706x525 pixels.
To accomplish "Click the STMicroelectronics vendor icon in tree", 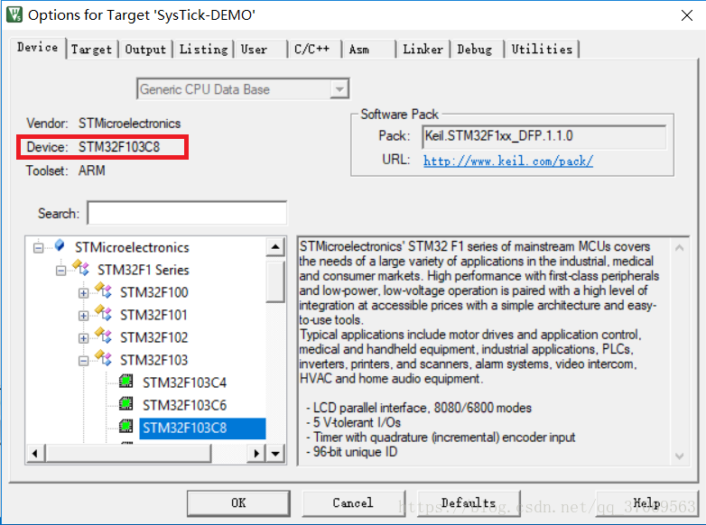I will [x=60, y=245].
